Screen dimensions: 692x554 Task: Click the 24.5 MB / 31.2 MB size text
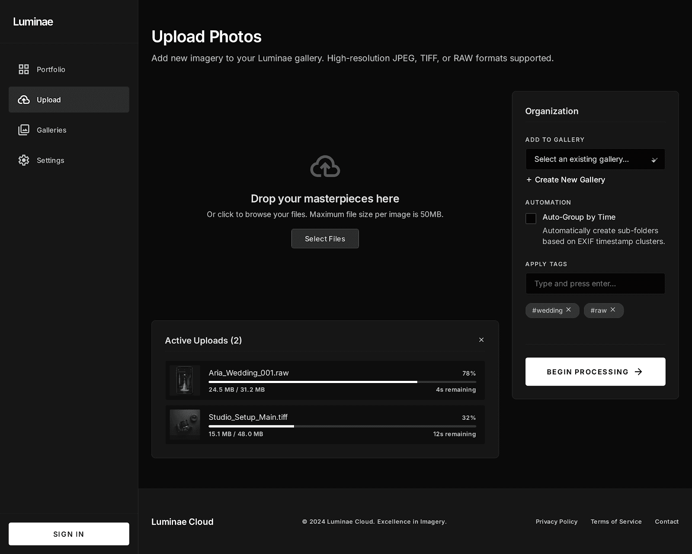(237, 390)
